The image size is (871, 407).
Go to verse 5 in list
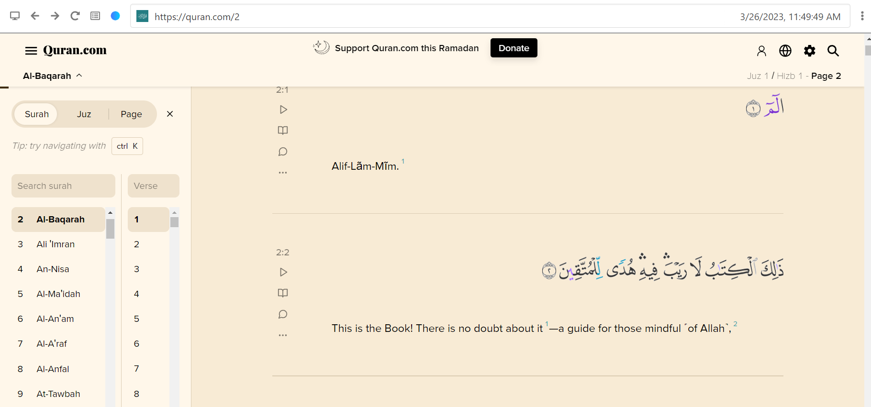click(x=148, y=319)
